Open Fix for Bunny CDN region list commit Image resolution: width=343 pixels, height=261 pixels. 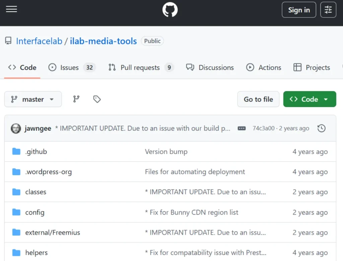tap(192, 212)
